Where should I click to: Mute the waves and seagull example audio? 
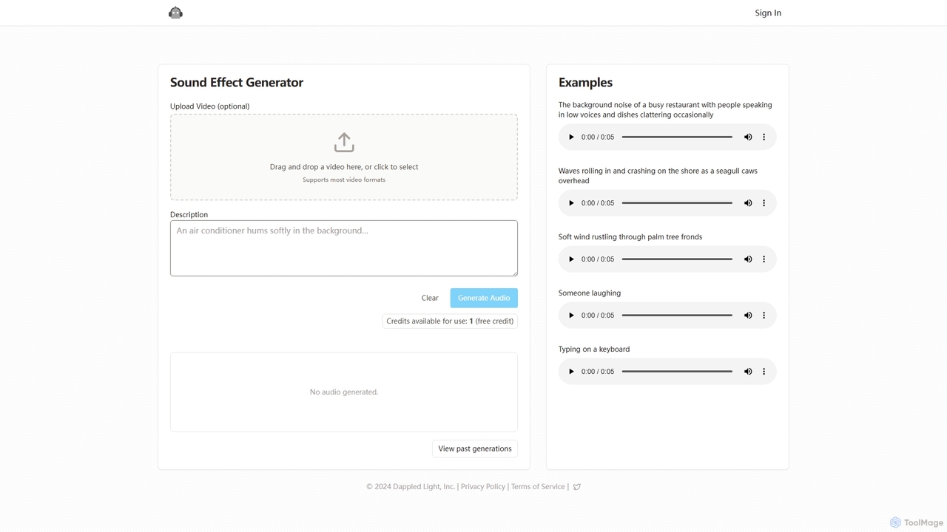[x=748, y=202]
